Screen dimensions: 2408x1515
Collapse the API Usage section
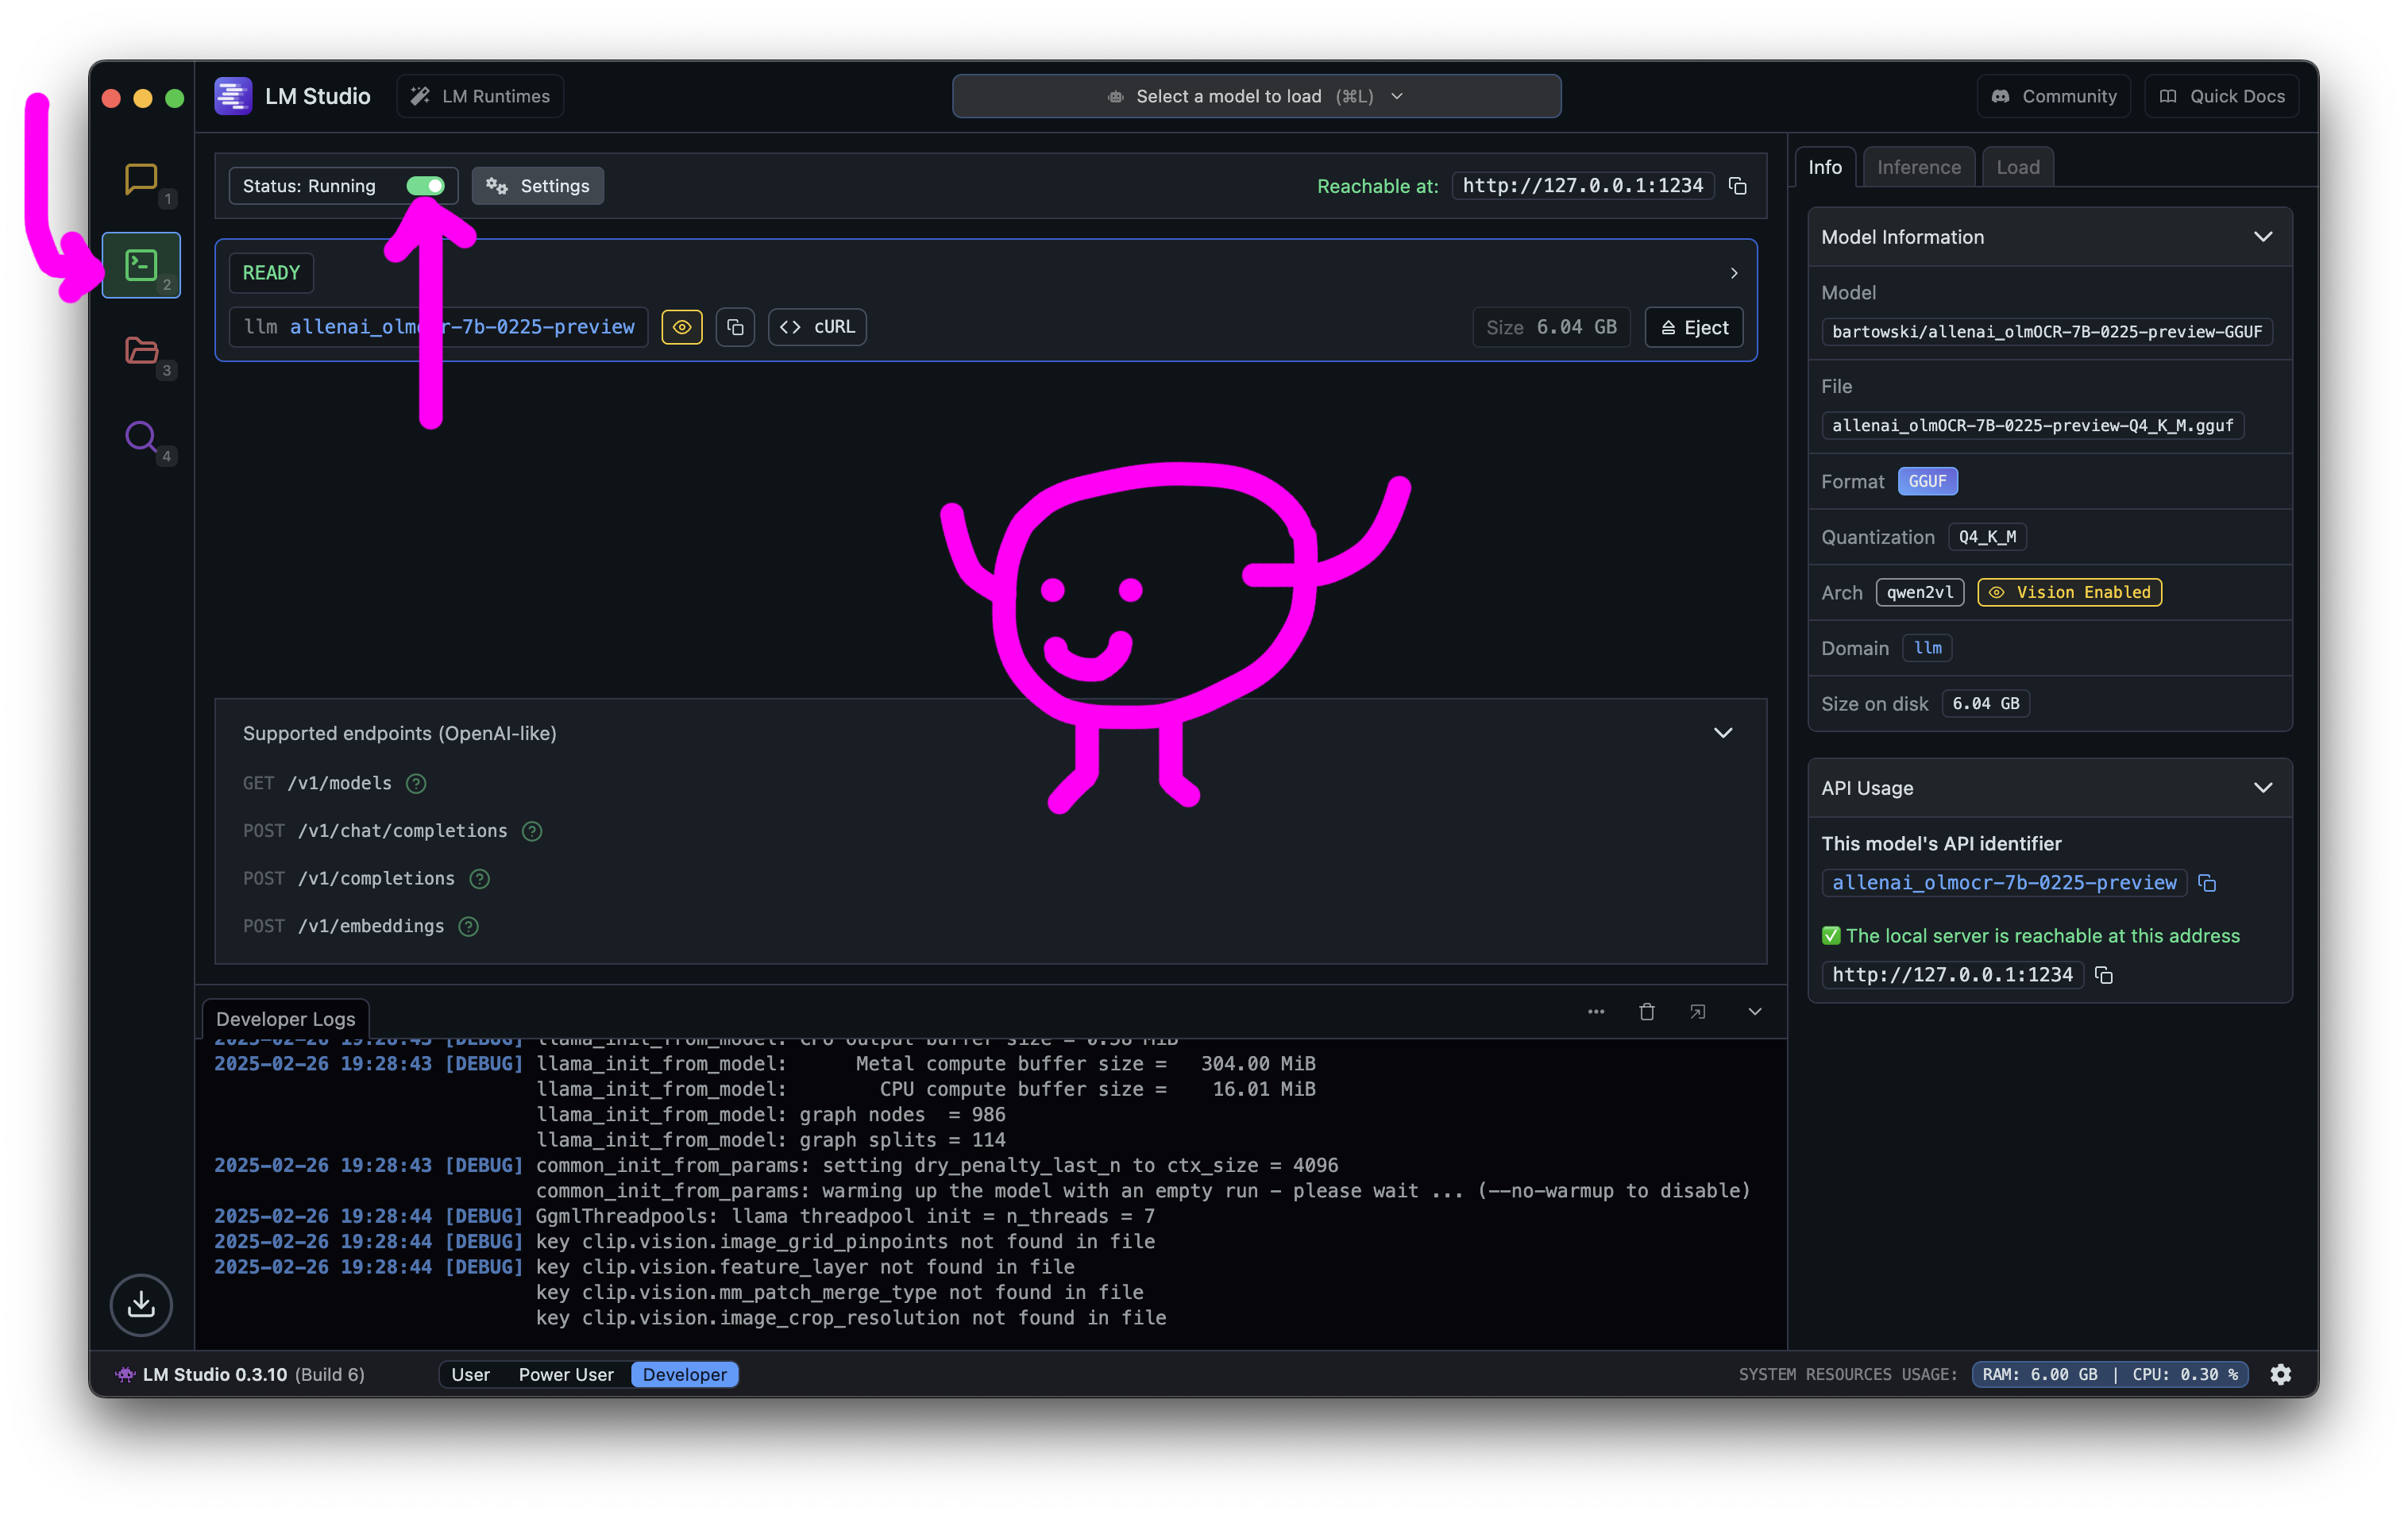point(2263,788)
